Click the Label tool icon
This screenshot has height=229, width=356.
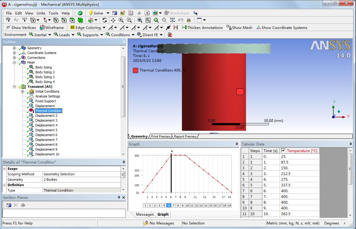8,20
